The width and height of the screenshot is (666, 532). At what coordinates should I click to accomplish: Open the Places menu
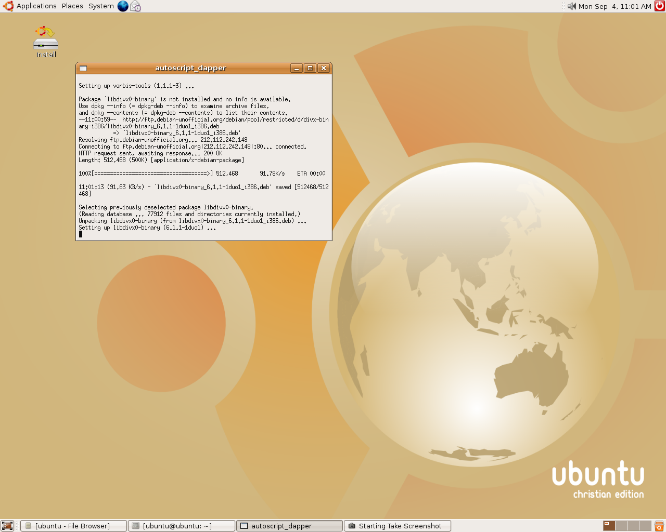click(x=72, y=6)
